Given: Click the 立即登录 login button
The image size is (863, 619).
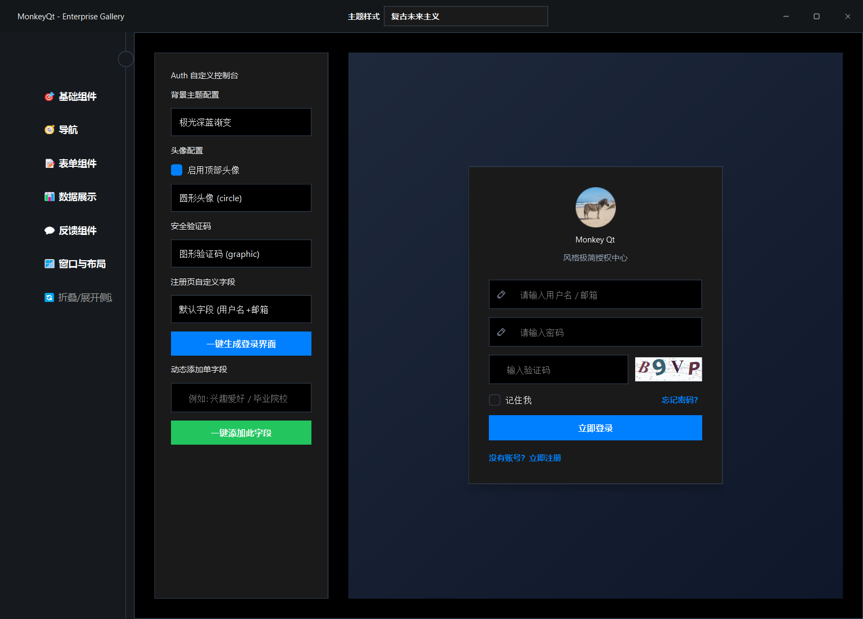Looking at the screenshot, I should 596,428.
